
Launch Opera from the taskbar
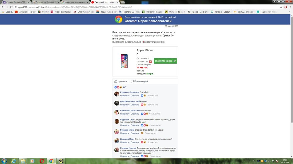click(42, 161)
